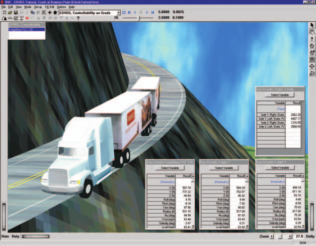Click the playback time slider handle
This screenshot has width=316, height=246.
139,18
